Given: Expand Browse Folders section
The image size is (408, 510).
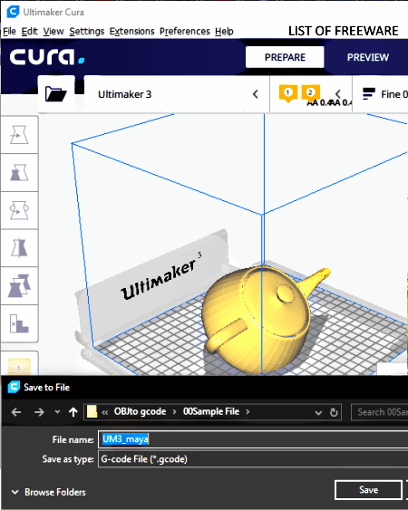Looking at the screenshot, I should [x=49, y=492].
